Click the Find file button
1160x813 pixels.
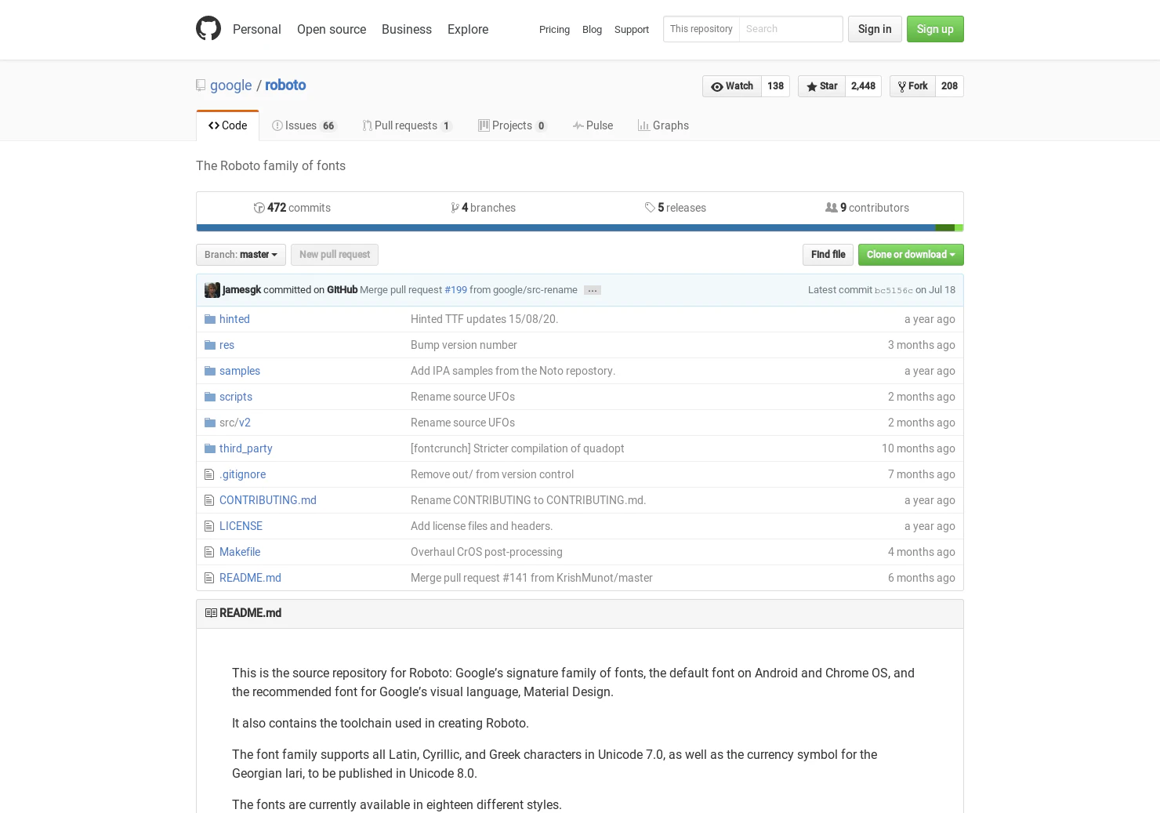pyautogui.click(x=828, y=255)
